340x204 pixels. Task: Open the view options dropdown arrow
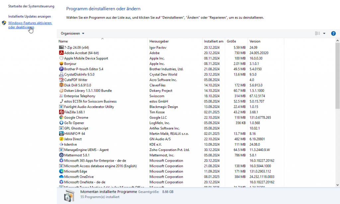coord(324,33)
